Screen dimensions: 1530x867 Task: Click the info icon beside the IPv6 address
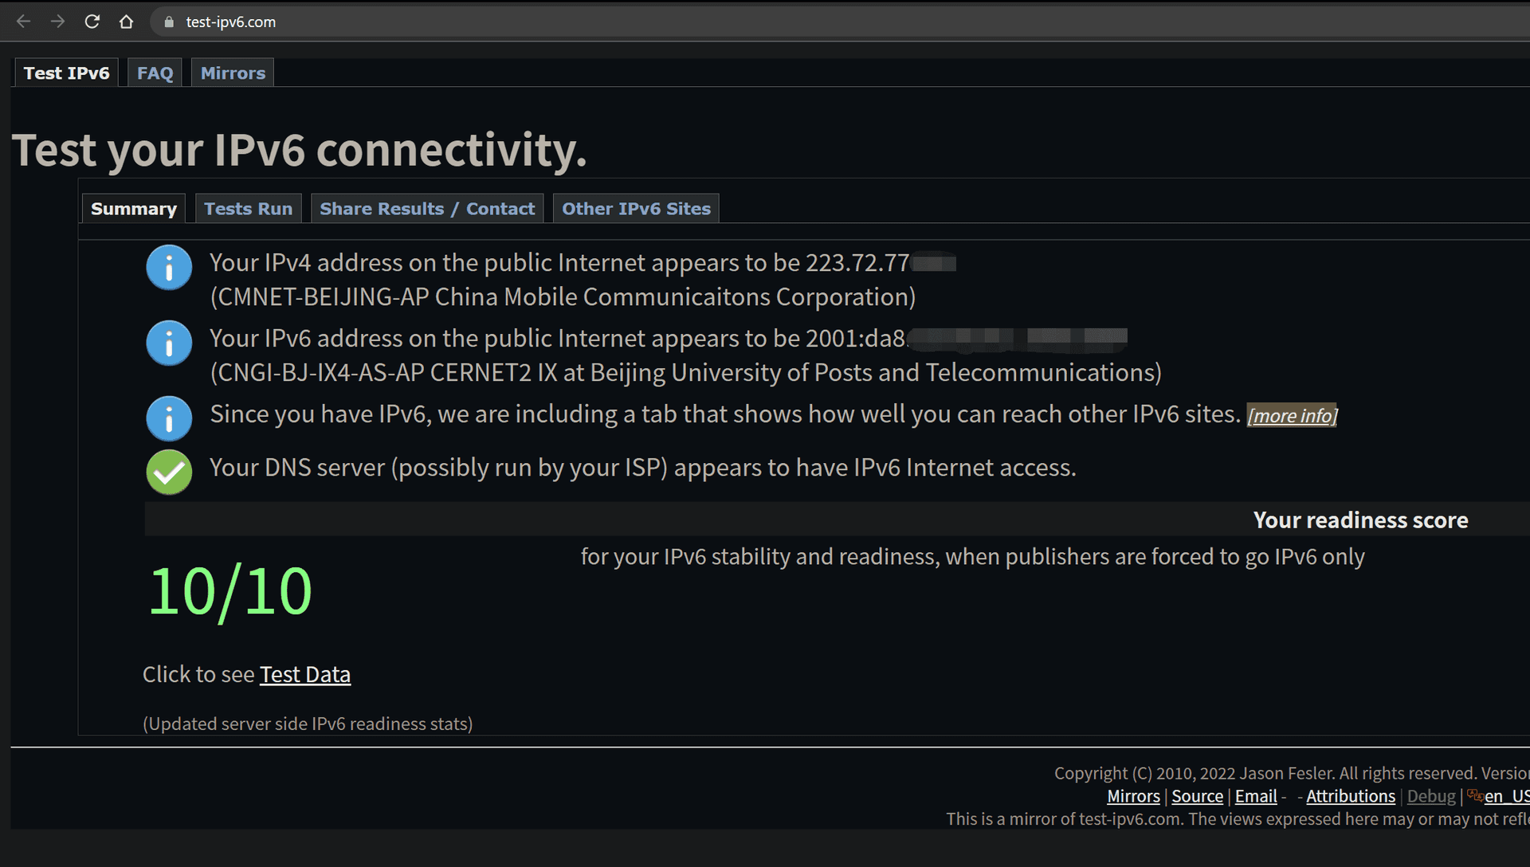coord(169,343)
